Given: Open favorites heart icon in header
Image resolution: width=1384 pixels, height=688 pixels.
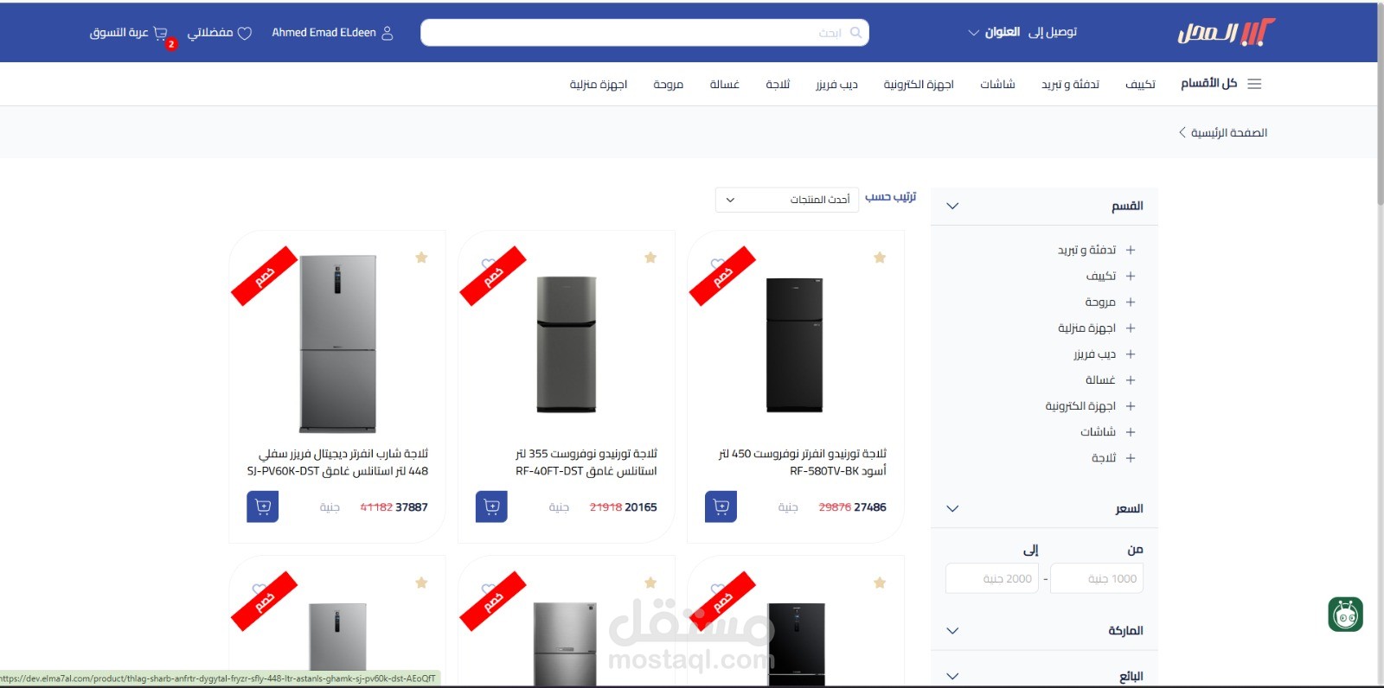Looking at the screenshot, I should [x=245, y=33].
